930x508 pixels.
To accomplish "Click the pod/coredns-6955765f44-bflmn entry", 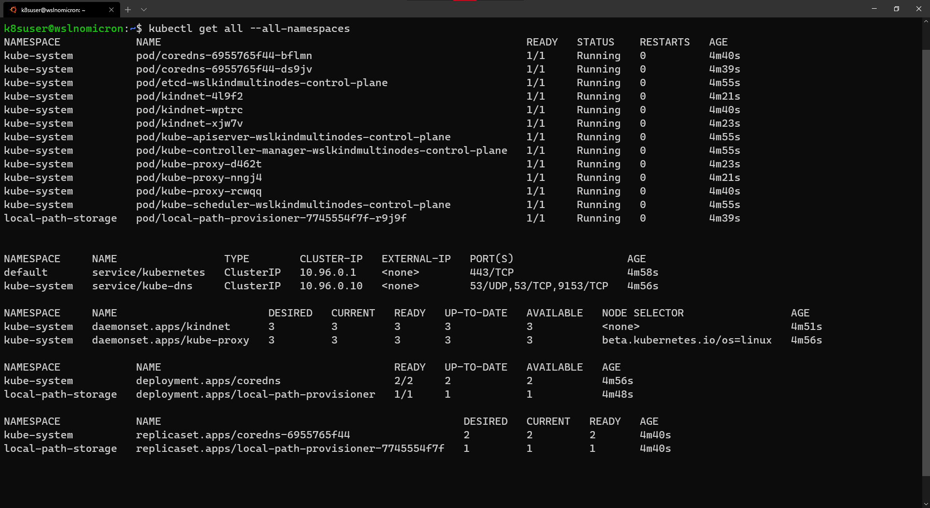I will point(223,56).
